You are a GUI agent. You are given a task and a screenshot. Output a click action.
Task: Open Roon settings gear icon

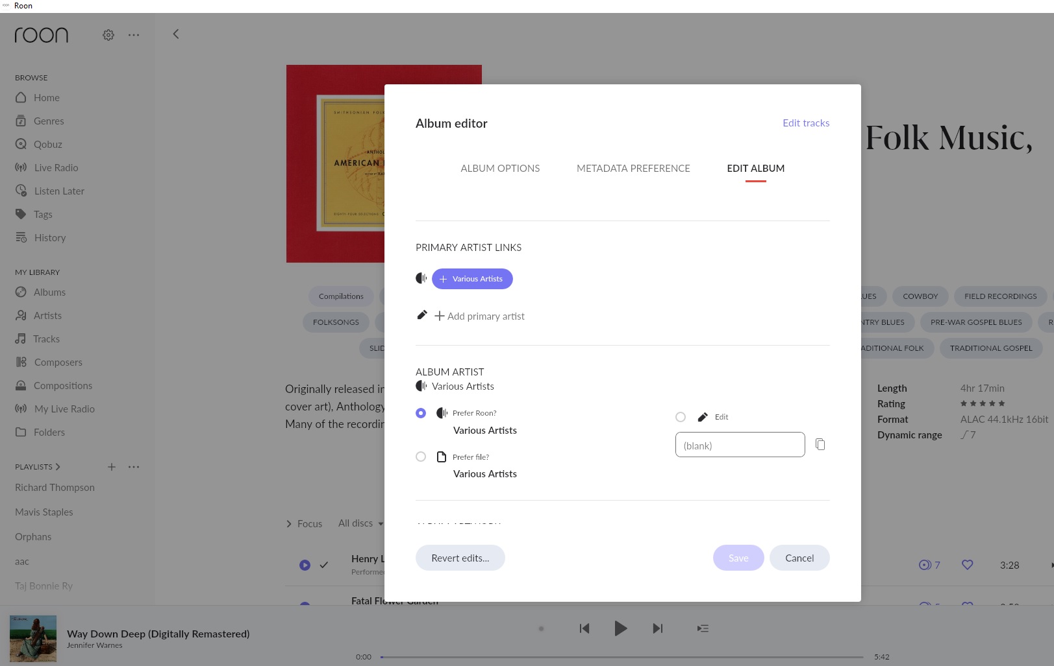(108, 35)
